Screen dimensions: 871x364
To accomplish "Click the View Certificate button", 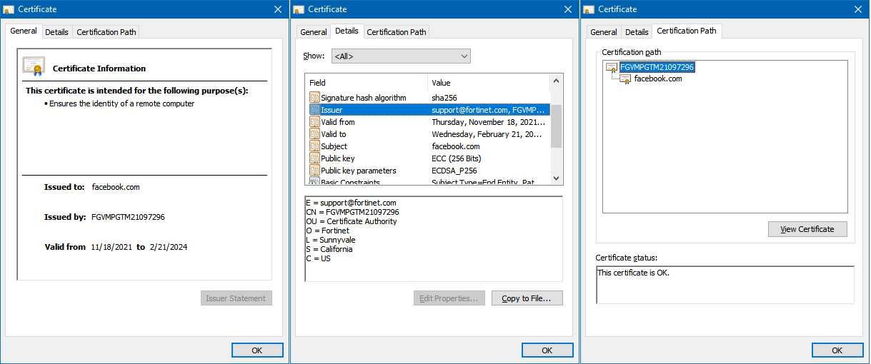I will [x=807, y=229].
